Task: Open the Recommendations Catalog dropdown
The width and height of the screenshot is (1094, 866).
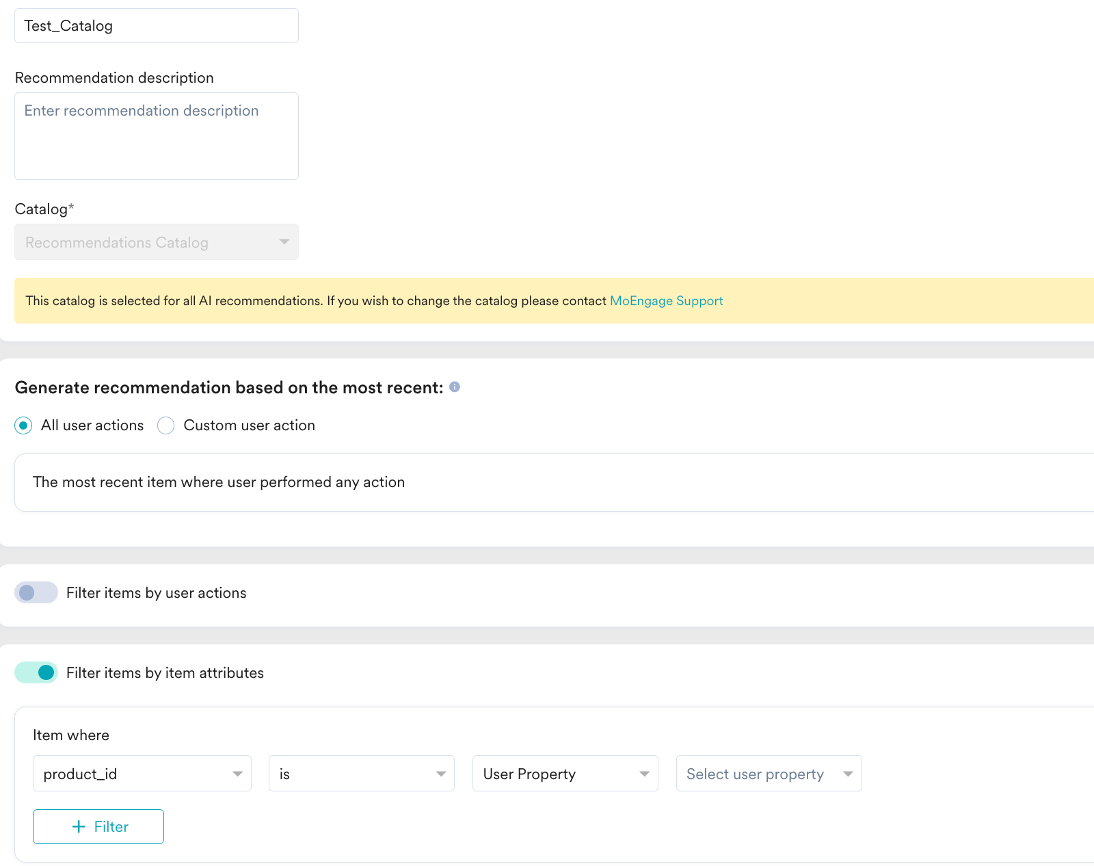Action: click(x=157, y=241)
